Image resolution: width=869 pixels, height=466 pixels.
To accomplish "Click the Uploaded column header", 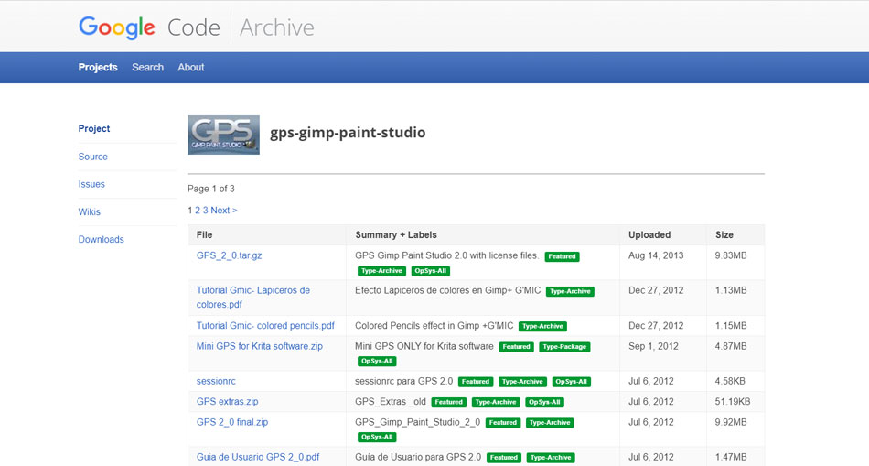I will click(x=649, y=234).
